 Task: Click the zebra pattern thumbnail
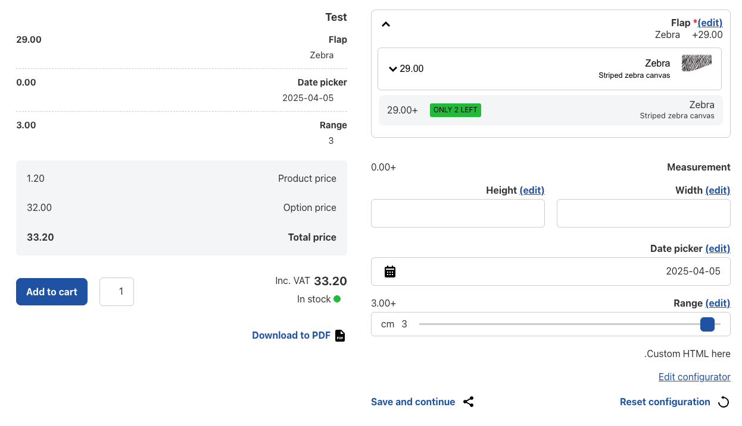click(x=696, y=63)
